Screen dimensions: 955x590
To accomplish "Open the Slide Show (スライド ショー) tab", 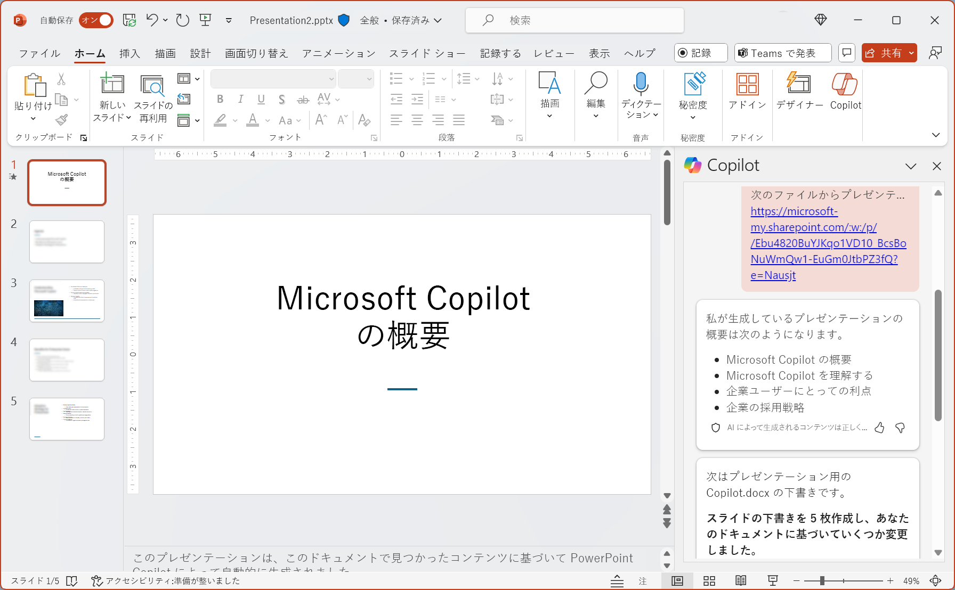I will tap(427, 53).
